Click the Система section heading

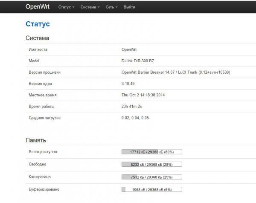click(38, 38)
